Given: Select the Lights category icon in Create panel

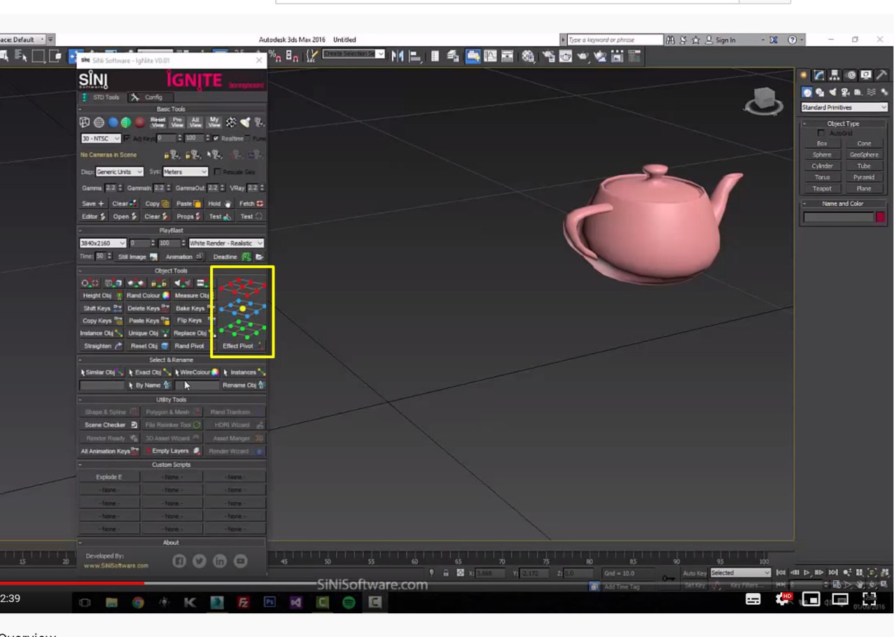Looking at the screenshot, I should [833, 92].
